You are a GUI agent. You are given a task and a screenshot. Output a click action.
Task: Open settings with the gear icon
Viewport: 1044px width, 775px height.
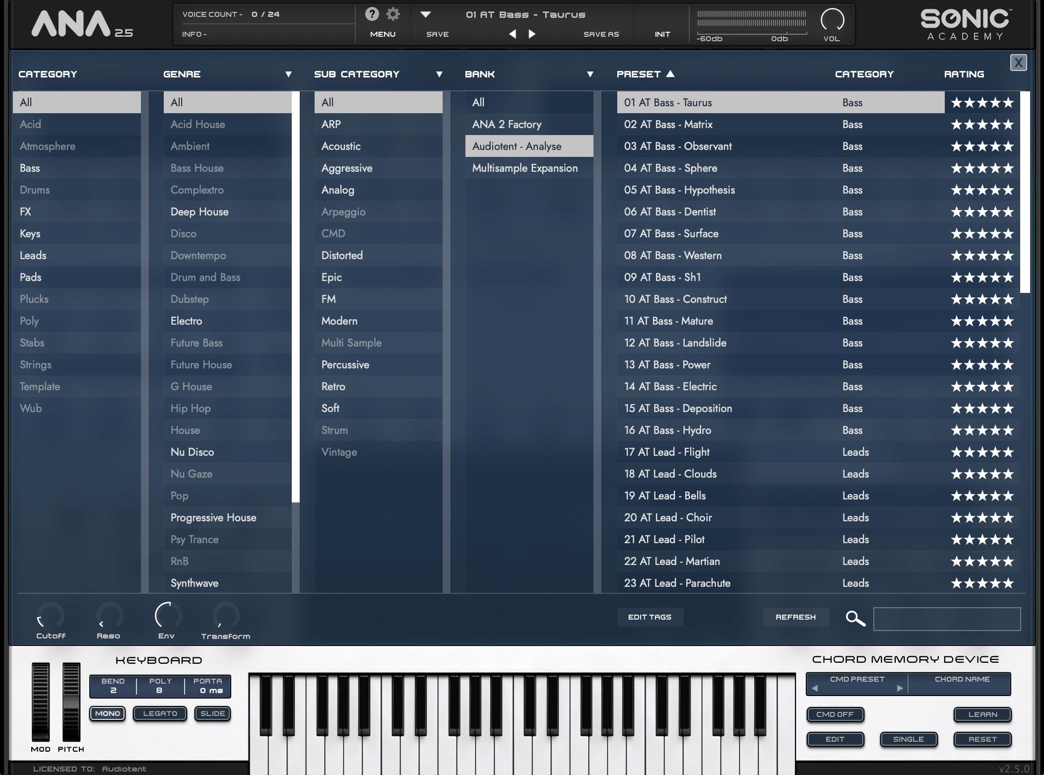[x=393, y=14]
